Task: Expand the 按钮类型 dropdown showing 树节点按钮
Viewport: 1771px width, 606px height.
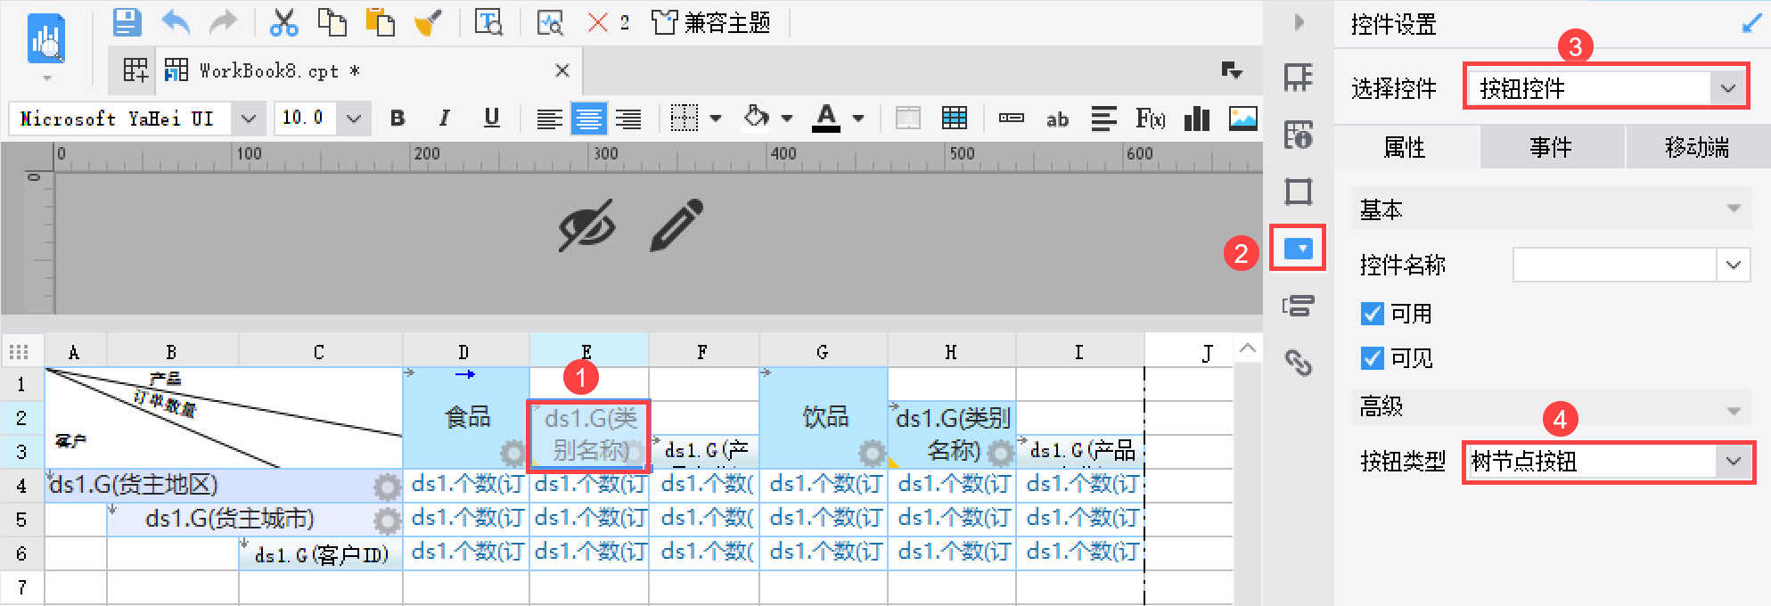Action: point(1608,461)
